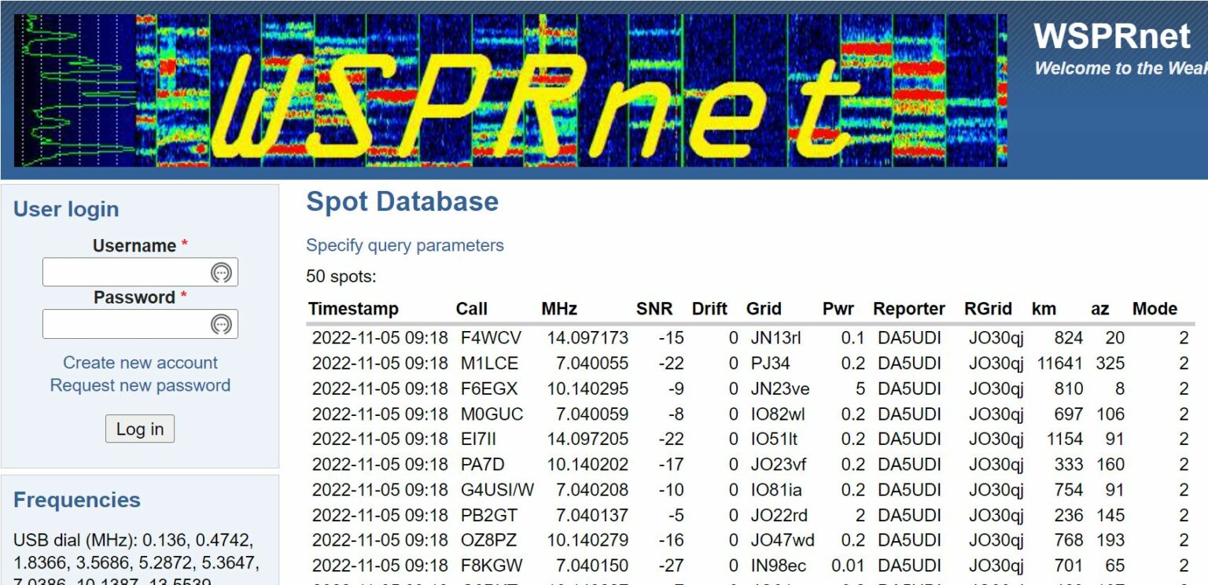Open the Request new password link
1208x585 pixels.
[x=139, y=385]
